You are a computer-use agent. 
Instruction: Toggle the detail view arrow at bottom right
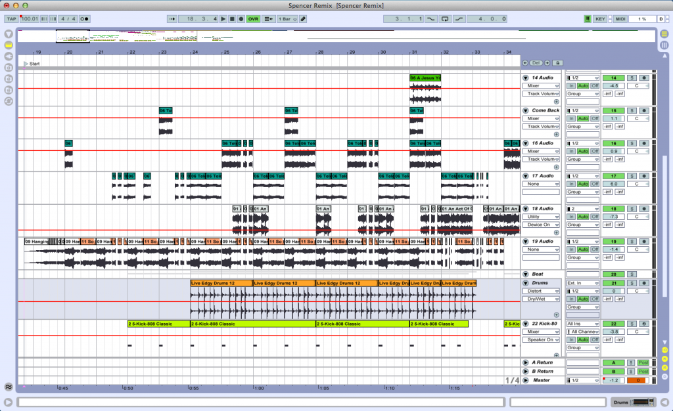pyautogui.click(x=664, y=402)
